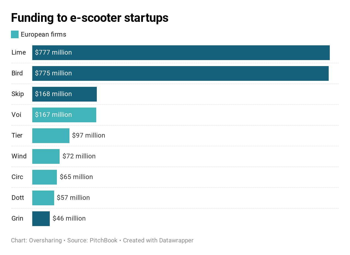The image size is (350, 255).
Task: Click the Wind funding bar
Action: (46, 156)
